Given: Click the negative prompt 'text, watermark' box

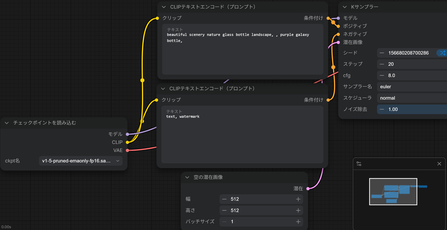Looking at the screenshot, I should coord(242,134).
